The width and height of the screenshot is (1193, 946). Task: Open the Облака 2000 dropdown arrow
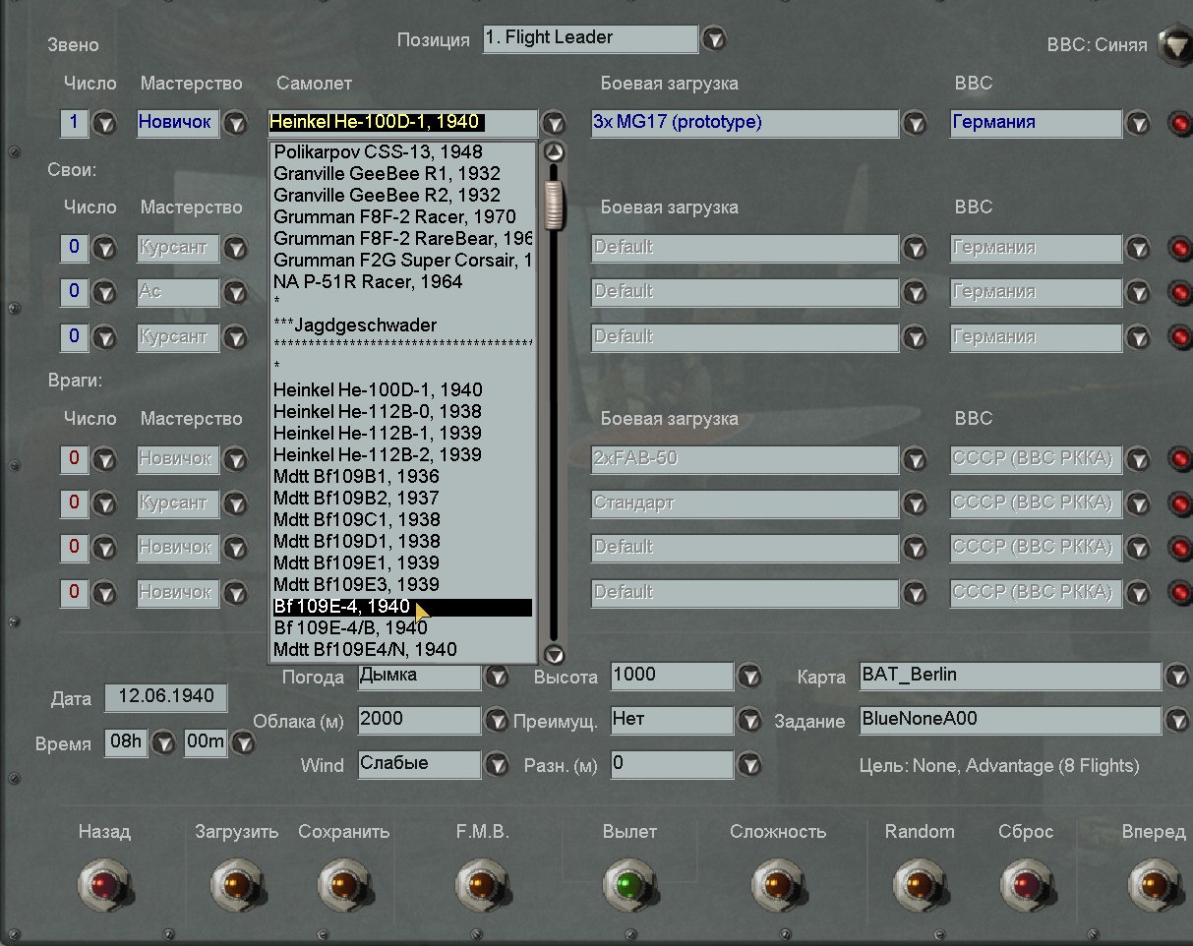tap(497, 721)
